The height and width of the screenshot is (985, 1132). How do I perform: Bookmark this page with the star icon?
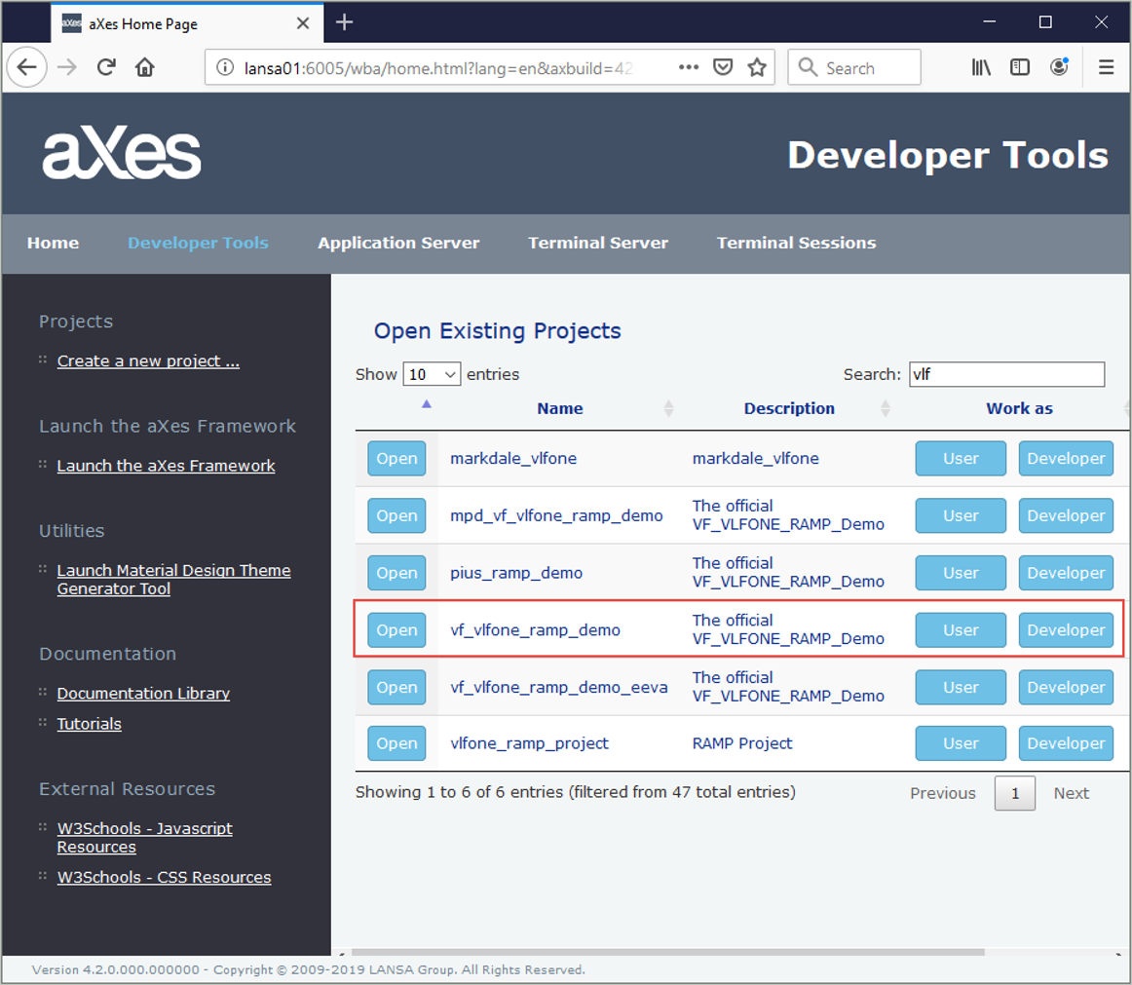tap(756, 67)
